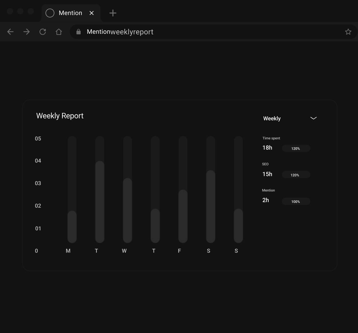Click the 120% badge next to 15h
The height and width of the screenshot is (333, 358).
click(296, 175)
